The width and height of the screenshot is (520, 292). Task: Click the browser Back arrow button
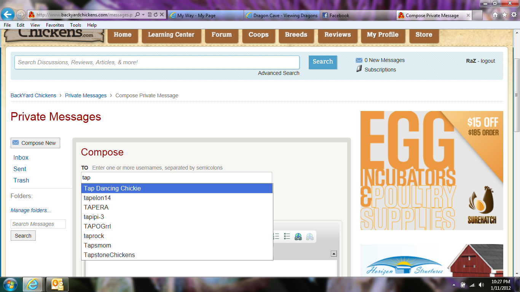[x=8, y=15]
